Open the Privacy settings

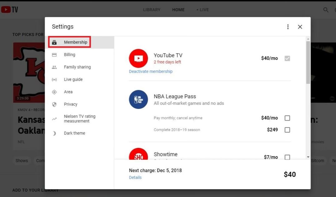pos(80,104)
